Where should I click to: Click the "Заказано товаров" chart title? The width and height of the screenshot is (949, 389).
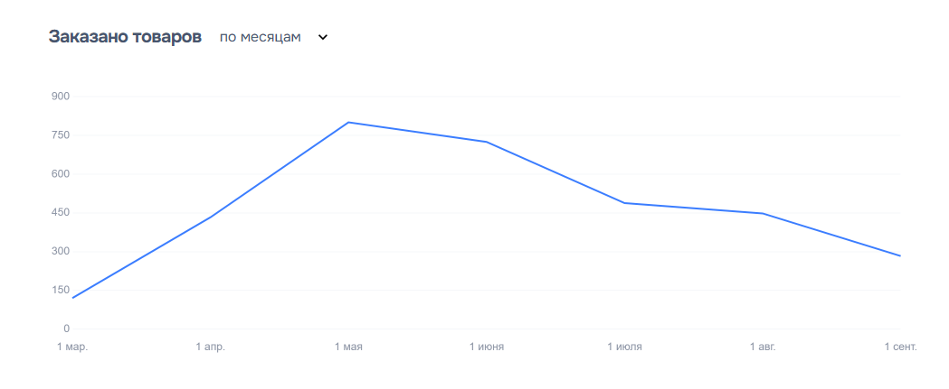pos(125,37)
